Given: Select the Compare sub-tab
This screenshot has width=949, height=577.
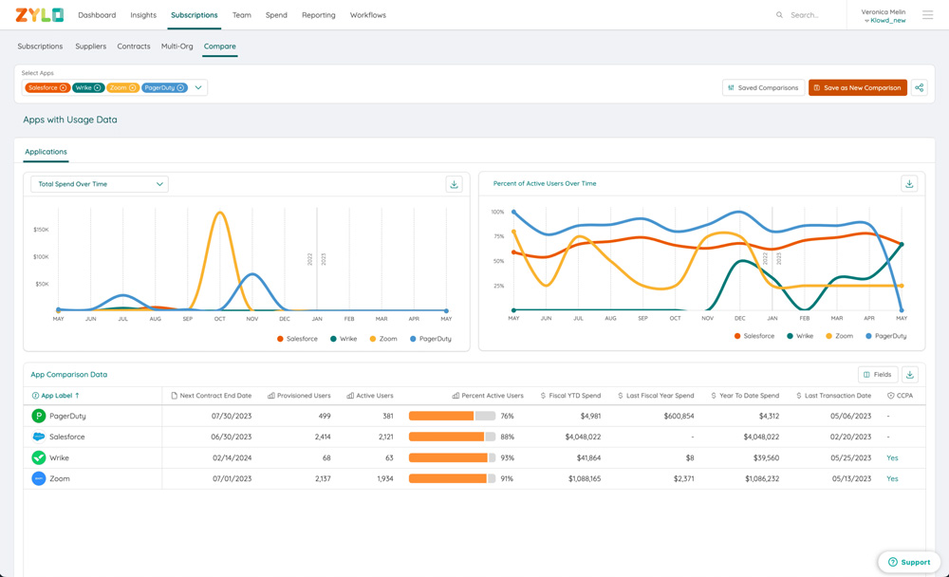Looking at the screenshot, I should click(x=220, y=46).
